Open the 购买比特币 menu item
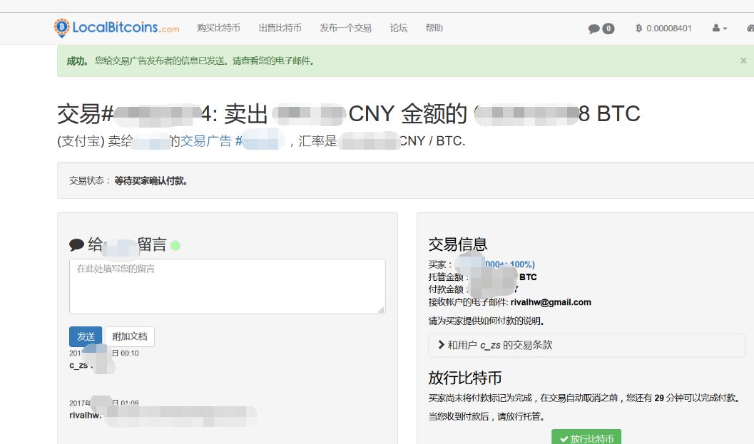754x444 pixels. (218, 28)
